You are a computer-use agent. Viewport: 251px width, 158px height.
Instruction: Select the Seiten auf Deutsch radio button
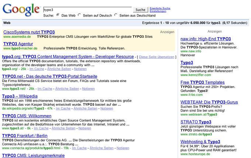[x=79, y=15]
